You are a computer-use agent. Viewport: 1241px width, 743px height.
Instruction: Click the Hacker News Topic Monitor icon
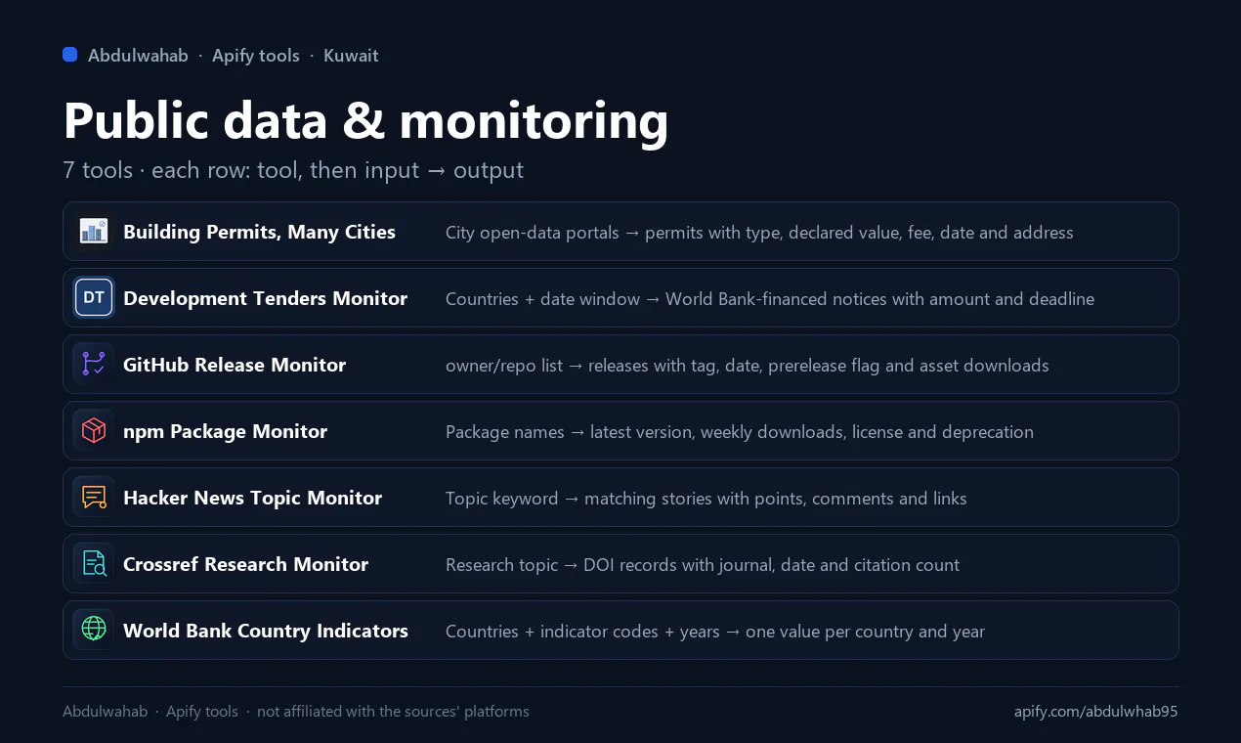94,498
